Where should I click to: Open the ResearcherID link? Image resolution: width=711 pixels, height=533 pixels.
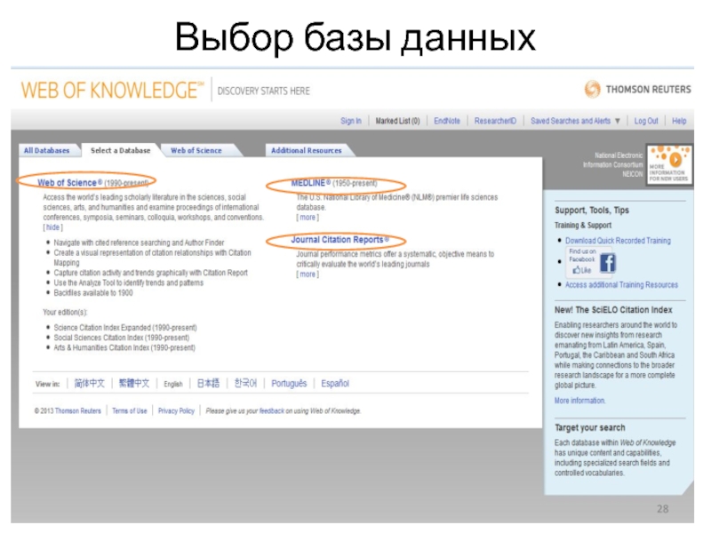point(495,121)
